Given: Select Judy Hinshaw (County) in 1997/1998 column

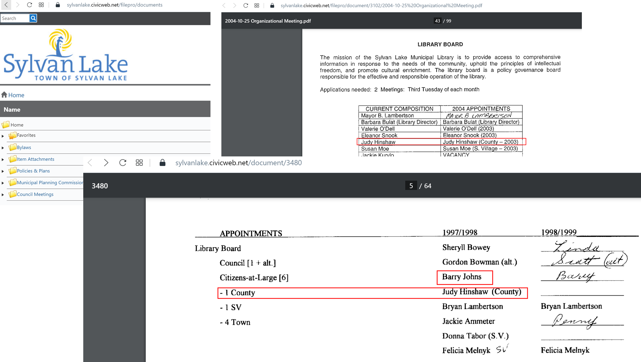Looking at the screenshot, I should 482,292.
